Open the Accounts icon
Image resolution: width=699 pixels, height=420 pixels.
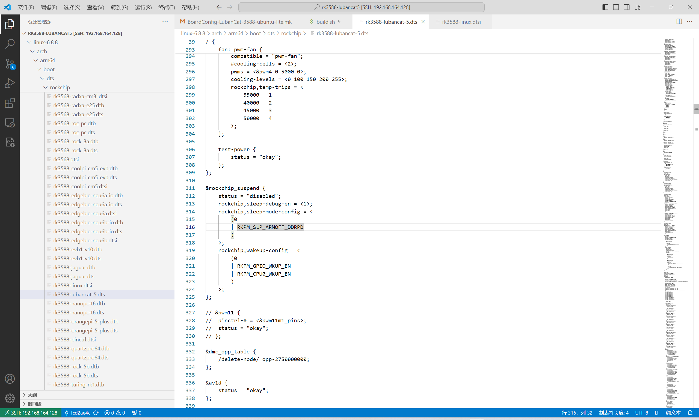(x=10, y=379)
